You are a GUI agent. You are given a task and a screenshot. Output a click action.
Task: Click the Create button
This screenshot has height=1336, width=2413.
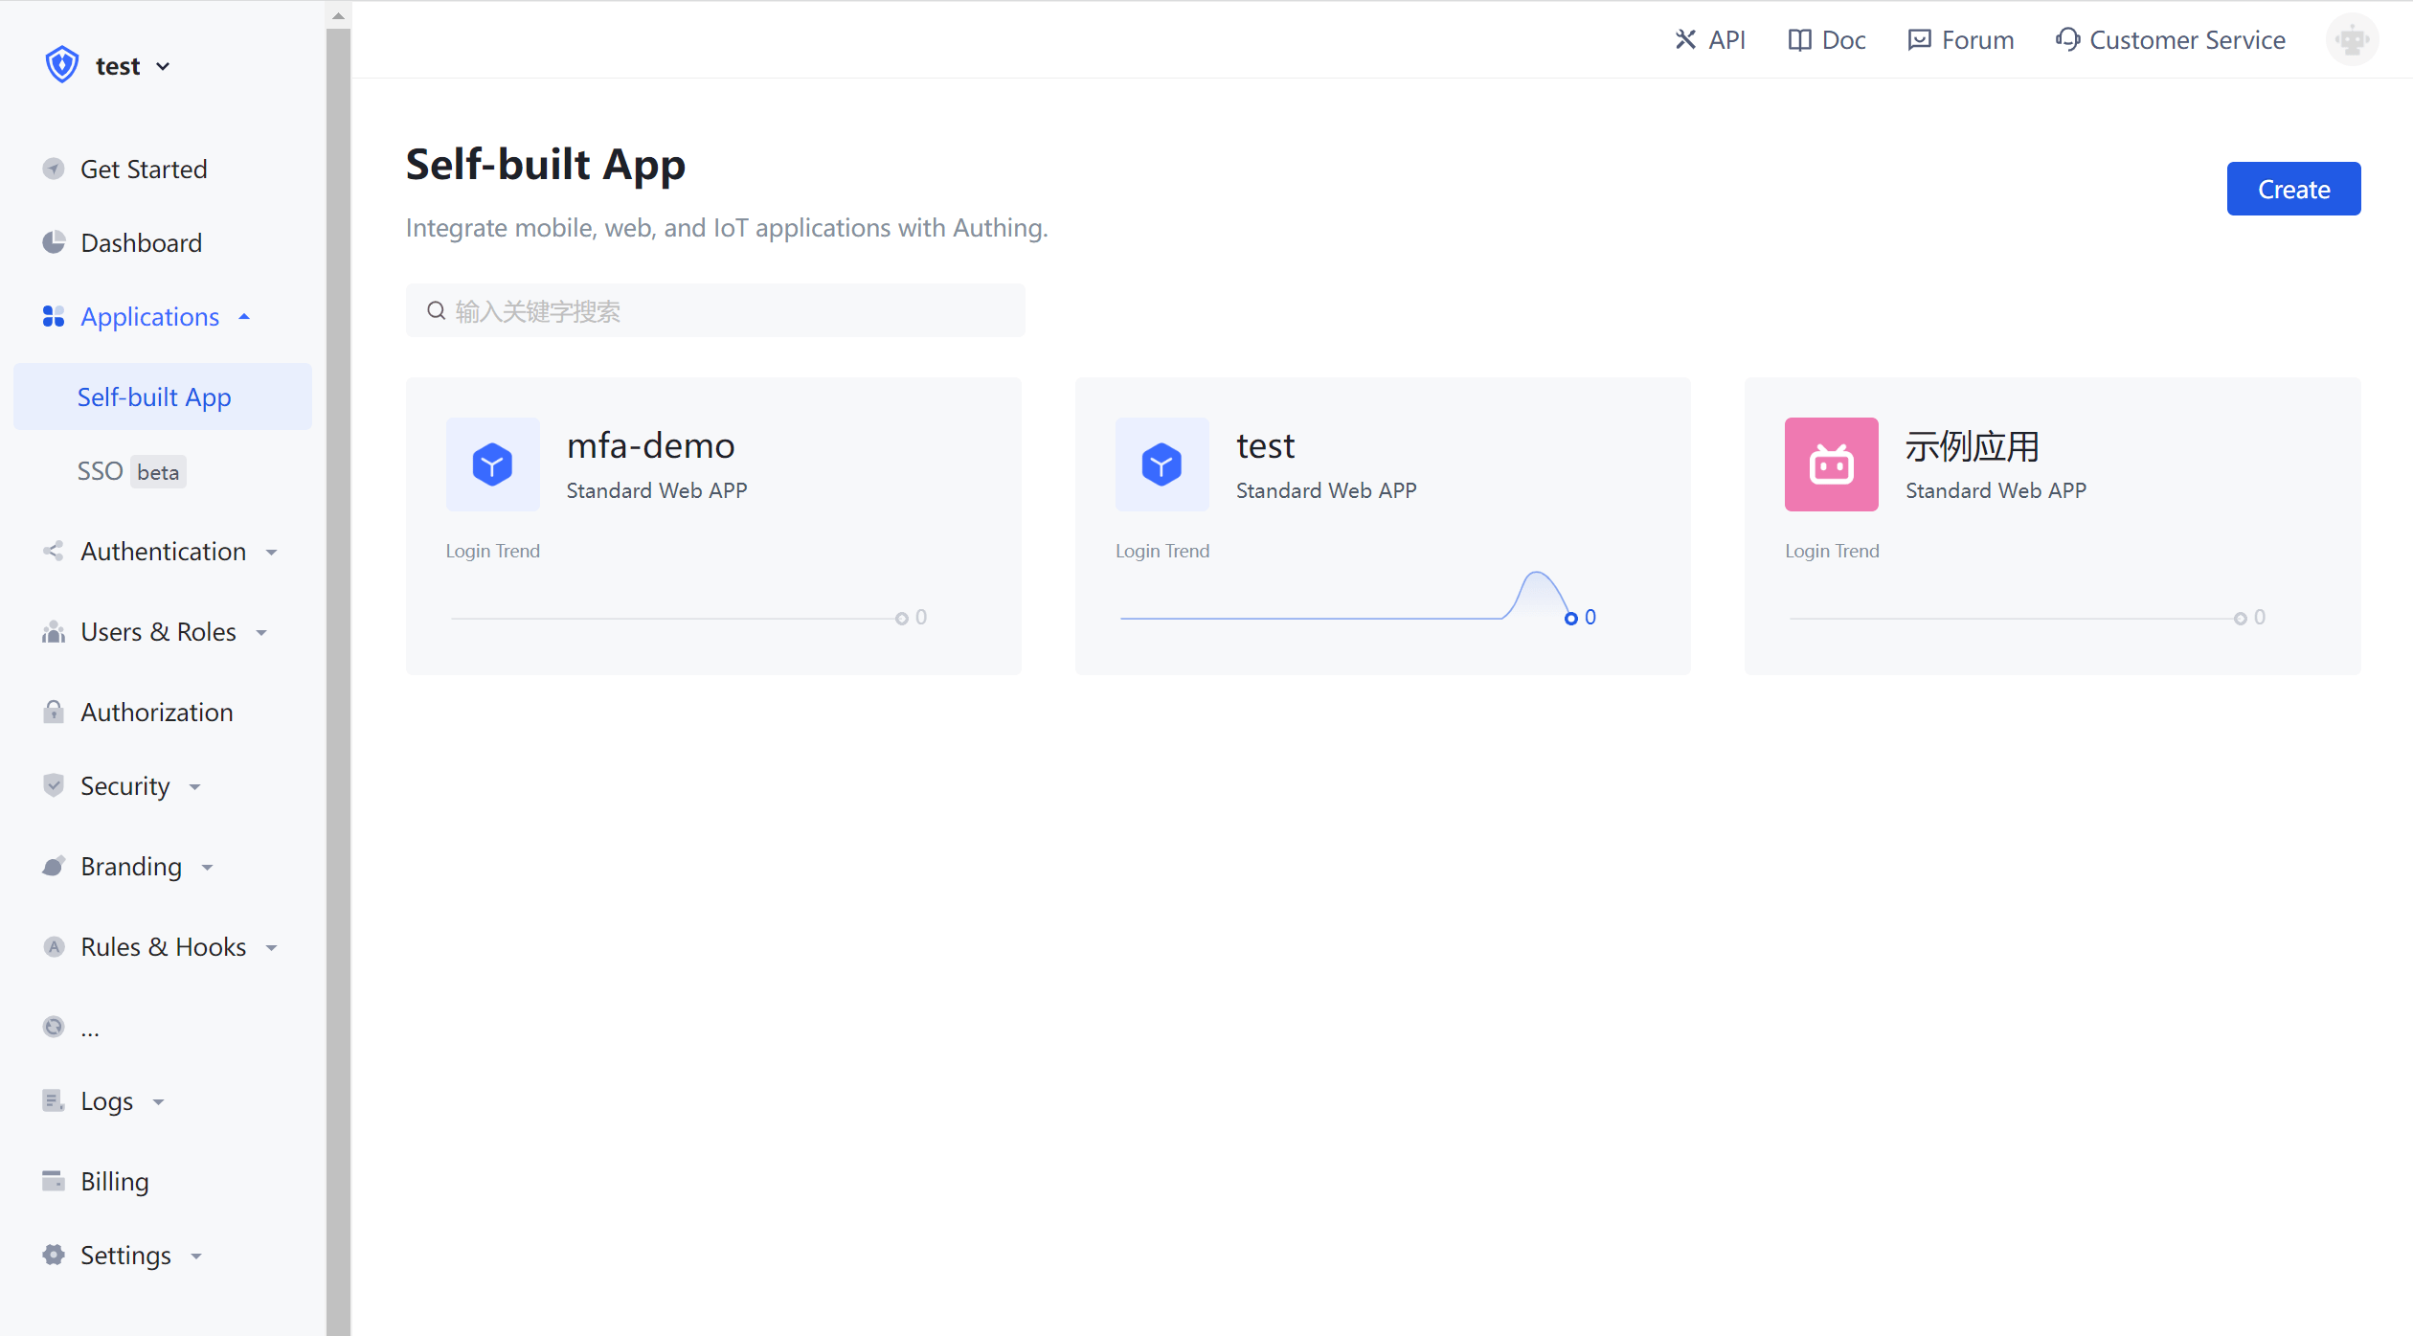(2293, 189)
